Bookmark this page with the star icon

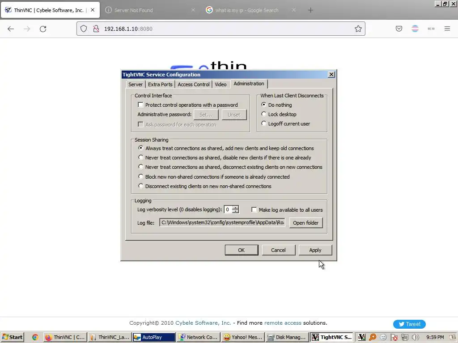pos(358,29)
